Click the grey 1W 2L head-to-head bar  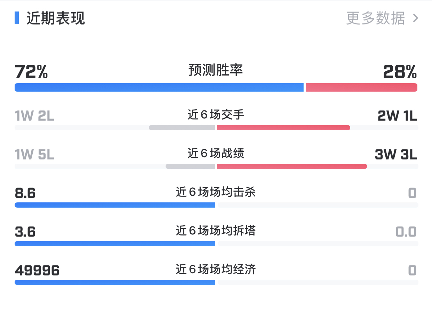(x=182, y=128)
